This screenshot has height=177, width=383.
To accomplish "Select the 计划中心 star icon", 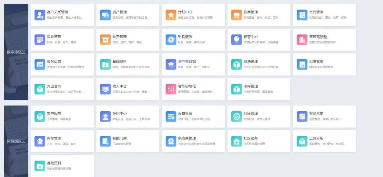I will 171,15.
